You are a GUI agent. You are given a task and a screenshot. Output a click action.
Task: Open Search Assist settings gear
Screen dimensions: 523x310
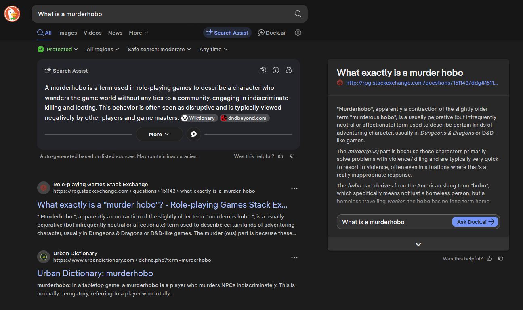click(289, 71)
